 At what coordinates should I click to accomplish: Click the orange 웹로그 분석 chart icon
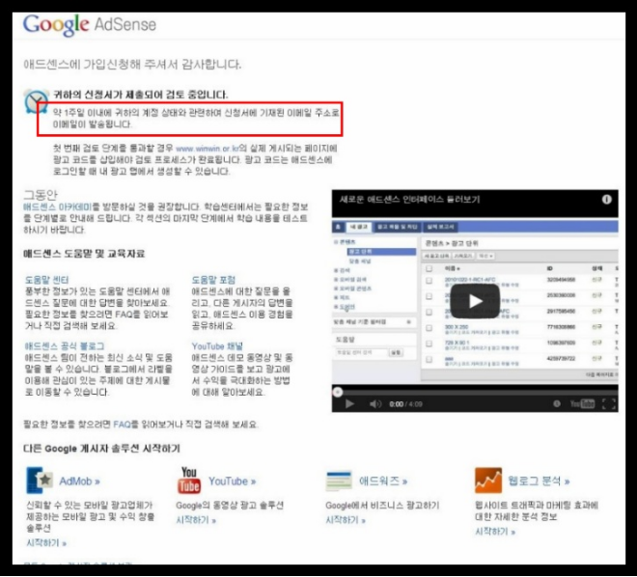[x=488, y=480]
